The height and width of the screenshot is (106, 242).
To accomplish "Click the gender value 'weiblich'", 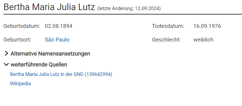I will pyautogui.click(x=204, y=40).
